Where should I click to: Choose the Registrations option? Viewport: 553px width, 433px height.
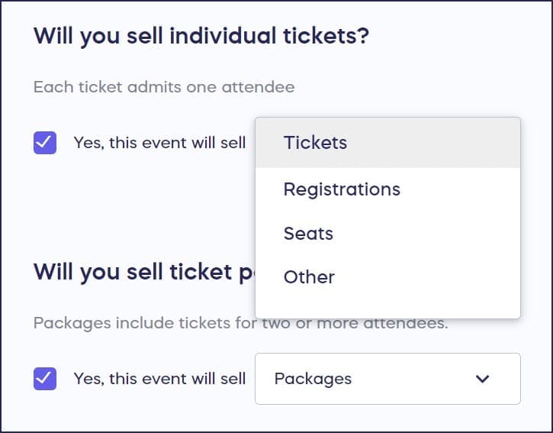tap(341, 189)
